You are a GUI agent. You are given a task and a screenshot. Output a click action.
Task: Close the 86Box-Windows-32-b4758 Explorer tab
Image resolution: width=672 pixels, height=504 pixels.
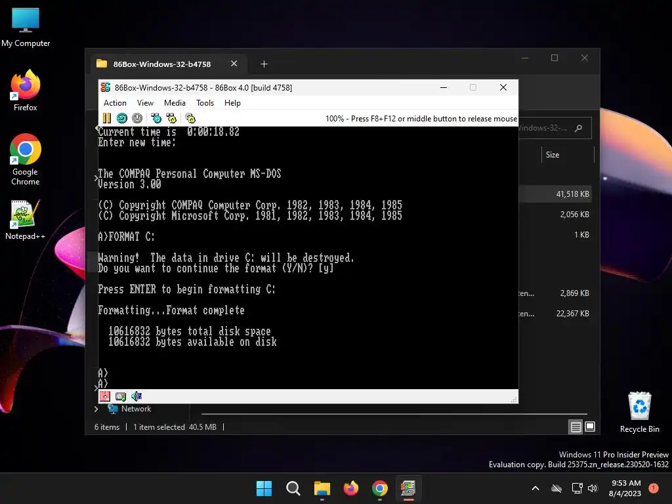pos(234,64)
